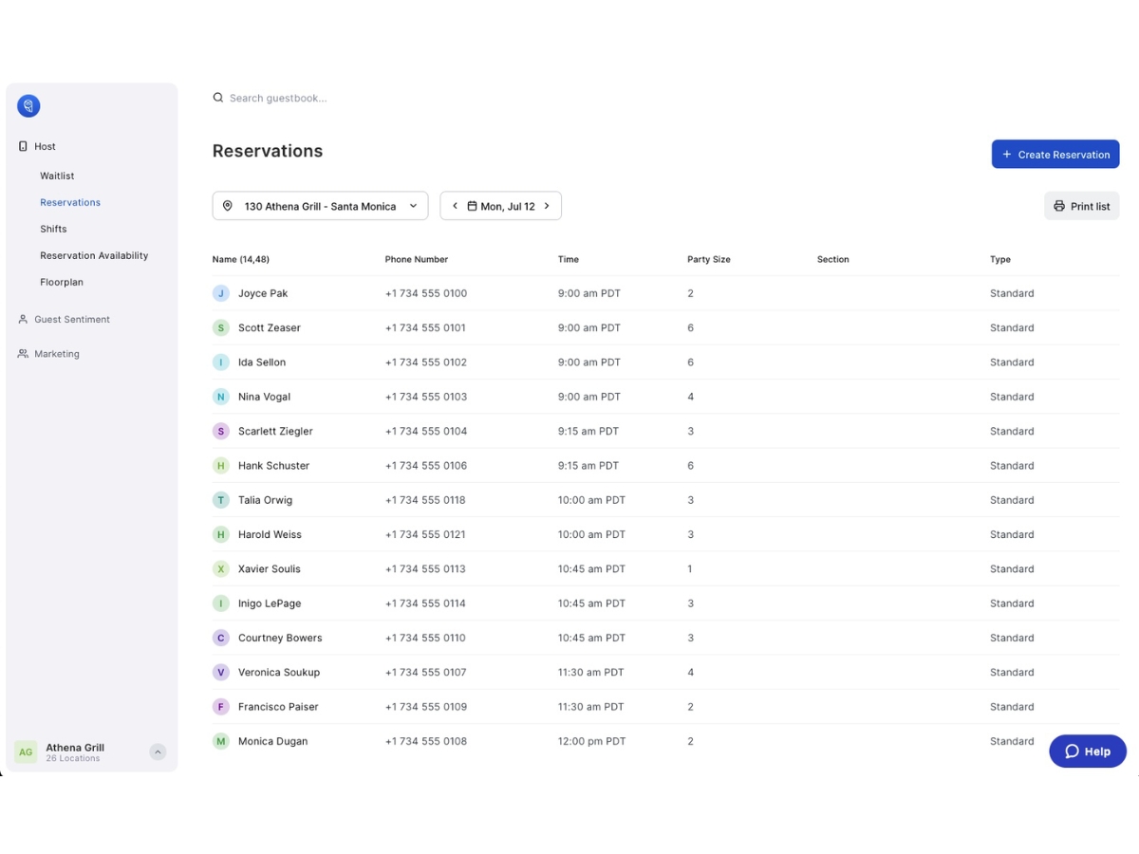
Task: Click the blue app logo icon
Action: 28,106
